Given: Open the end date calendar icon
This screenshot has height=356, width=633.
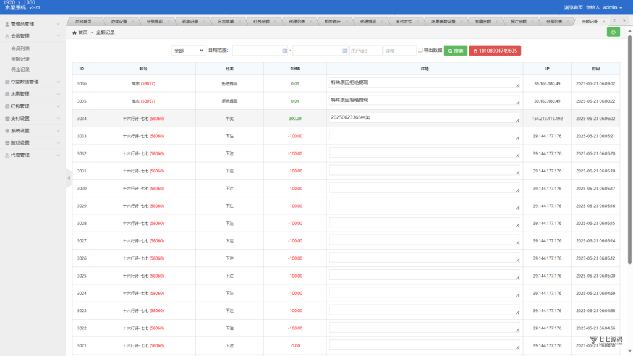Looking at the screenshot, I should (345, 51).
